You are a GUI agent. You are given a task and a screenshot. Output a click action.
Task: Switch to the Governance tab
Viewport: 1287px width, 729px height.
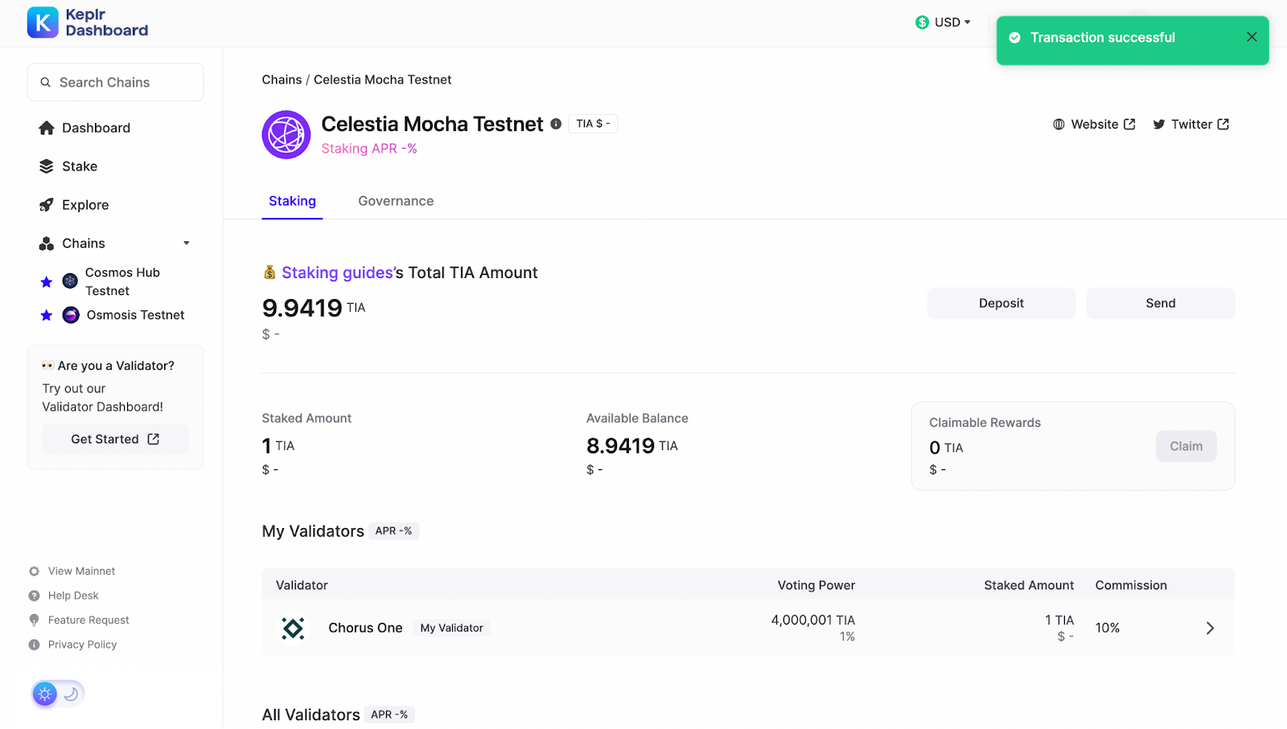click(x=396, y=201)
